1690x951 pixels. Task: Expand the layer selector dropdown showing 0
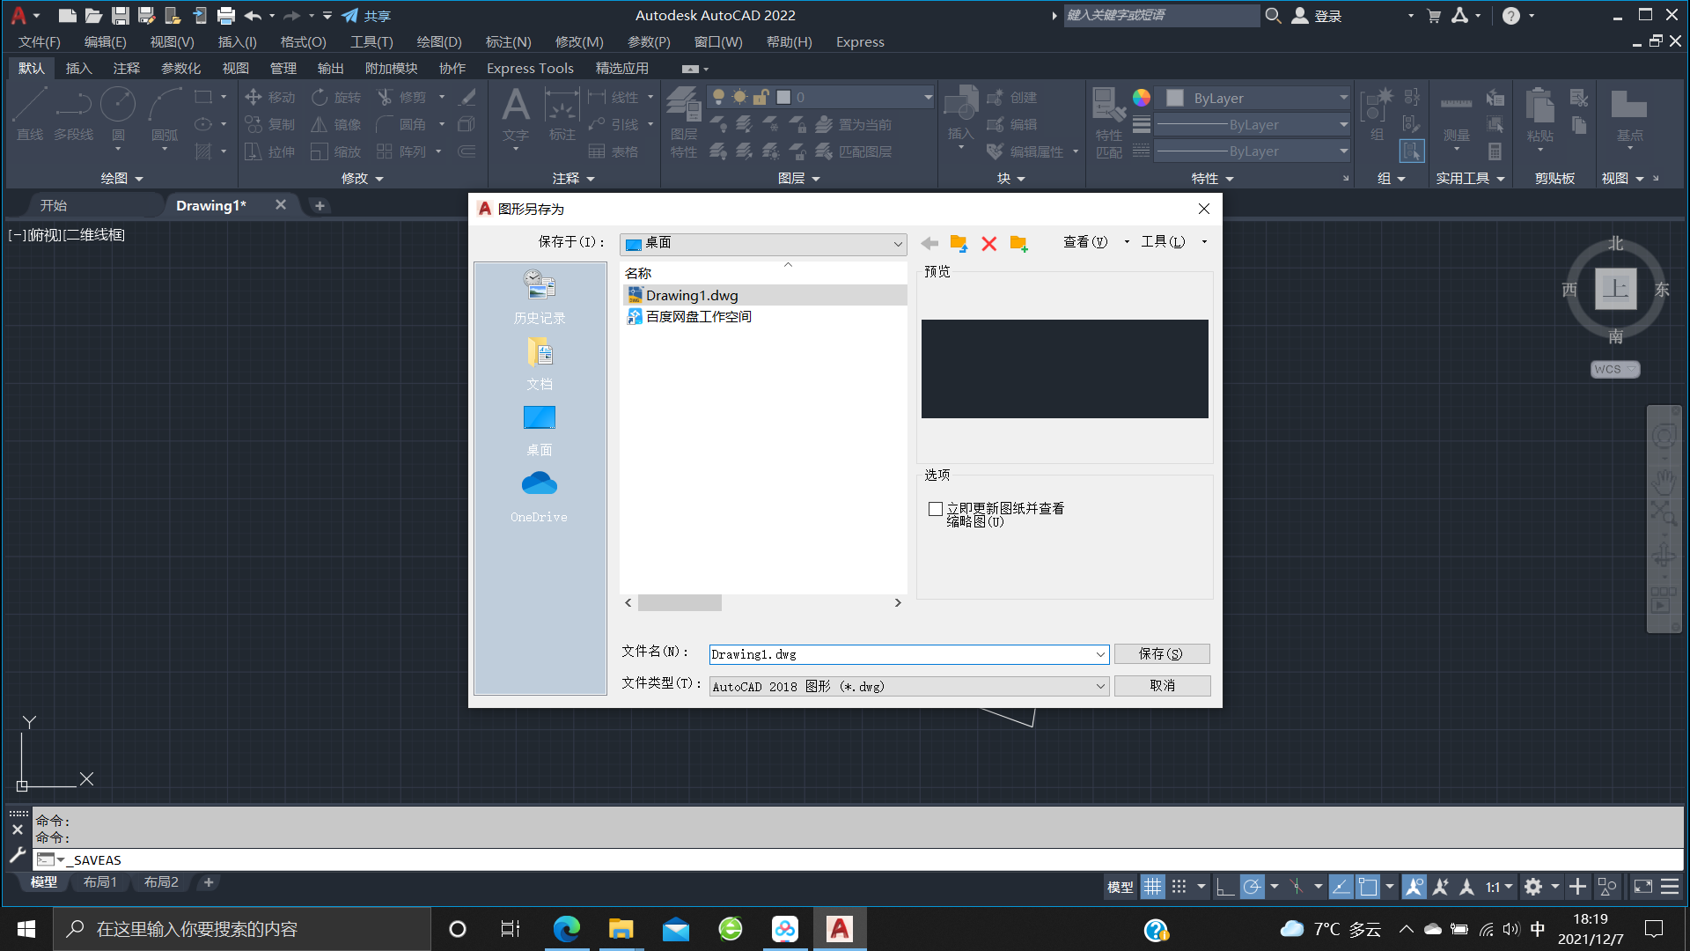pyautogui.click(x=928, y=97)
